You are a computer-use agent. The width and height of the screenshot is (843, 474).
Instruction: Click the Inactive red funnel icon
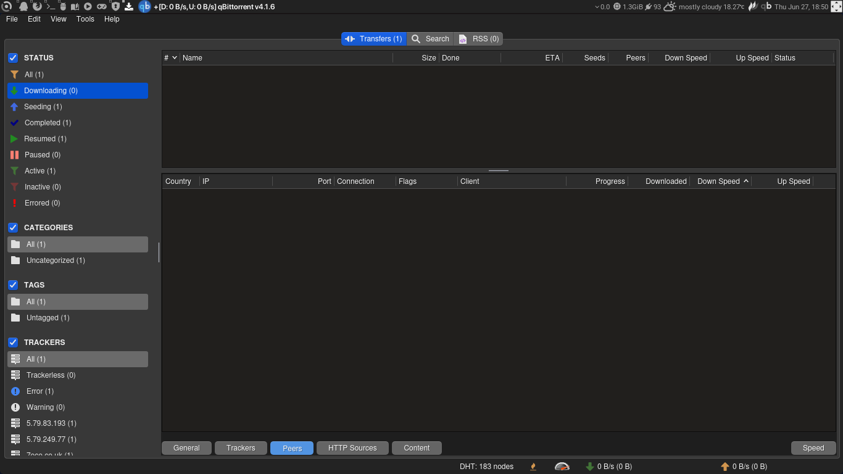[x=15, y=187]
